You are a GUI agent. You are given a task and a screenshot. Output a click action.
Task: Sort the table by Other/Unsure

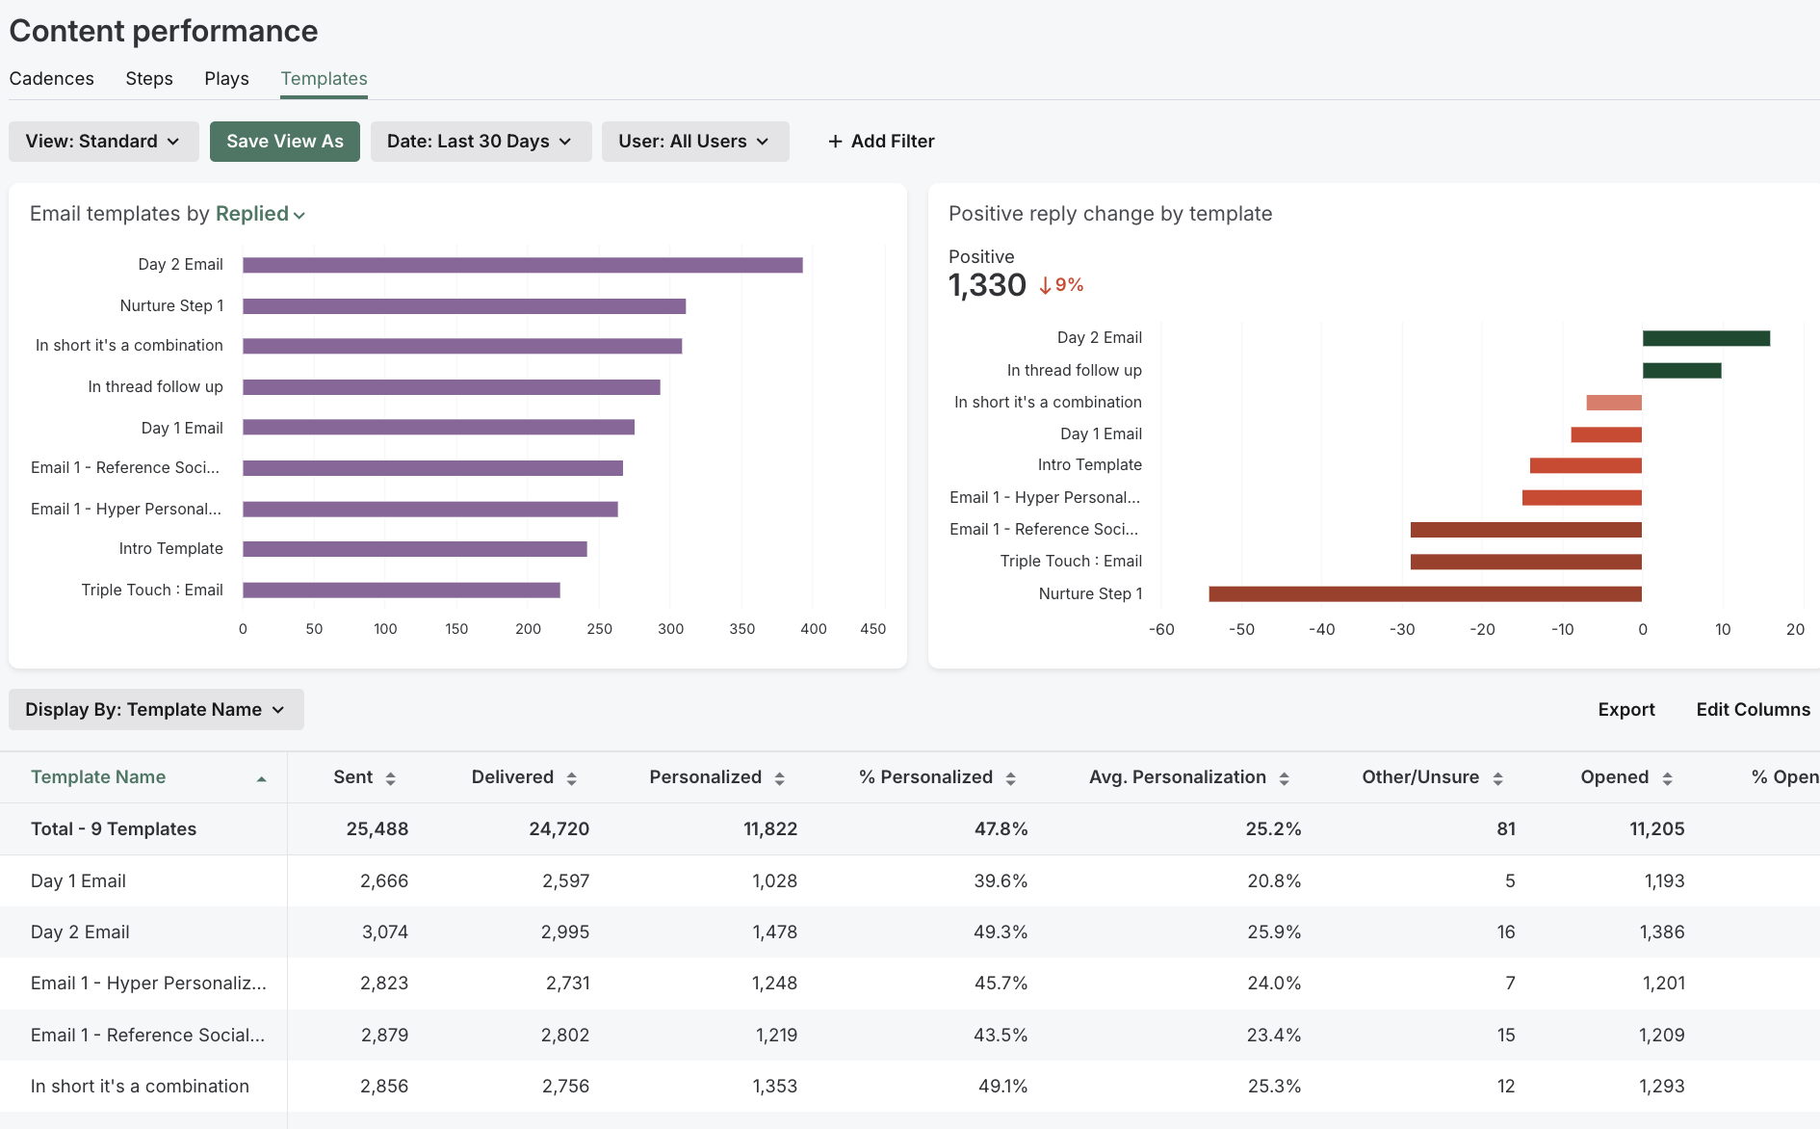coord(1496,776)
